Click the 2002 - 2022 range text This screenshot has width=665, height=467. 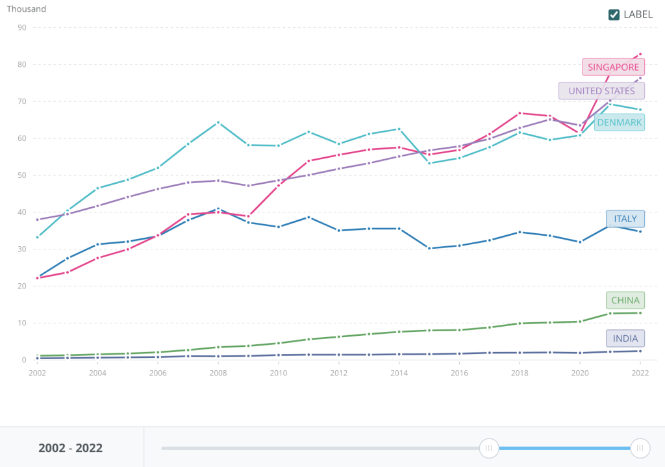70,448
